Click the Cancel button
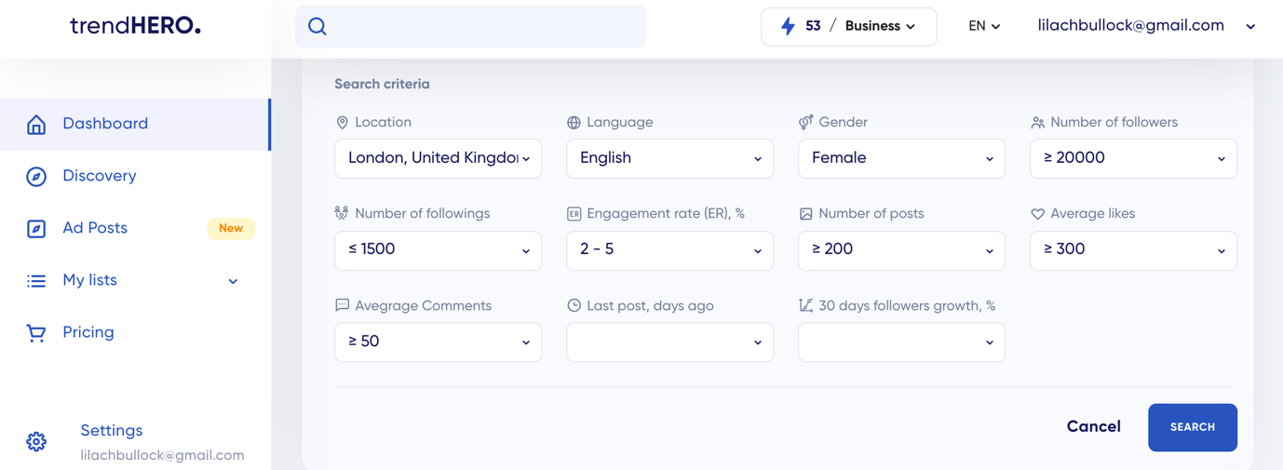 pyautogui.click(x=1093, y=427)
